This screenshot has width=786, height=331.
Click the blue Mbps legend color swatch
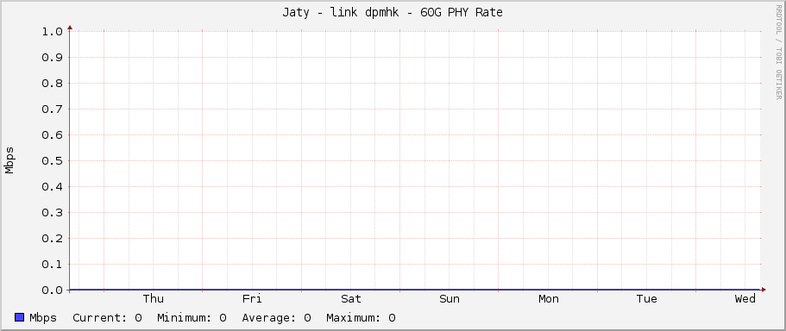[20, 317]
